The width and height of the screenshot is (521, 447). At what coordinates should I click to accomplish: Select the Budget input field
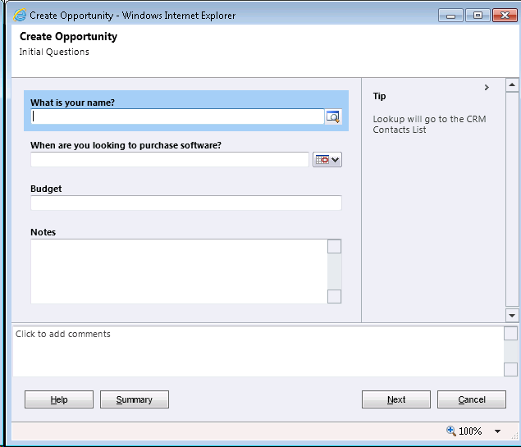[x=186, y=203]
